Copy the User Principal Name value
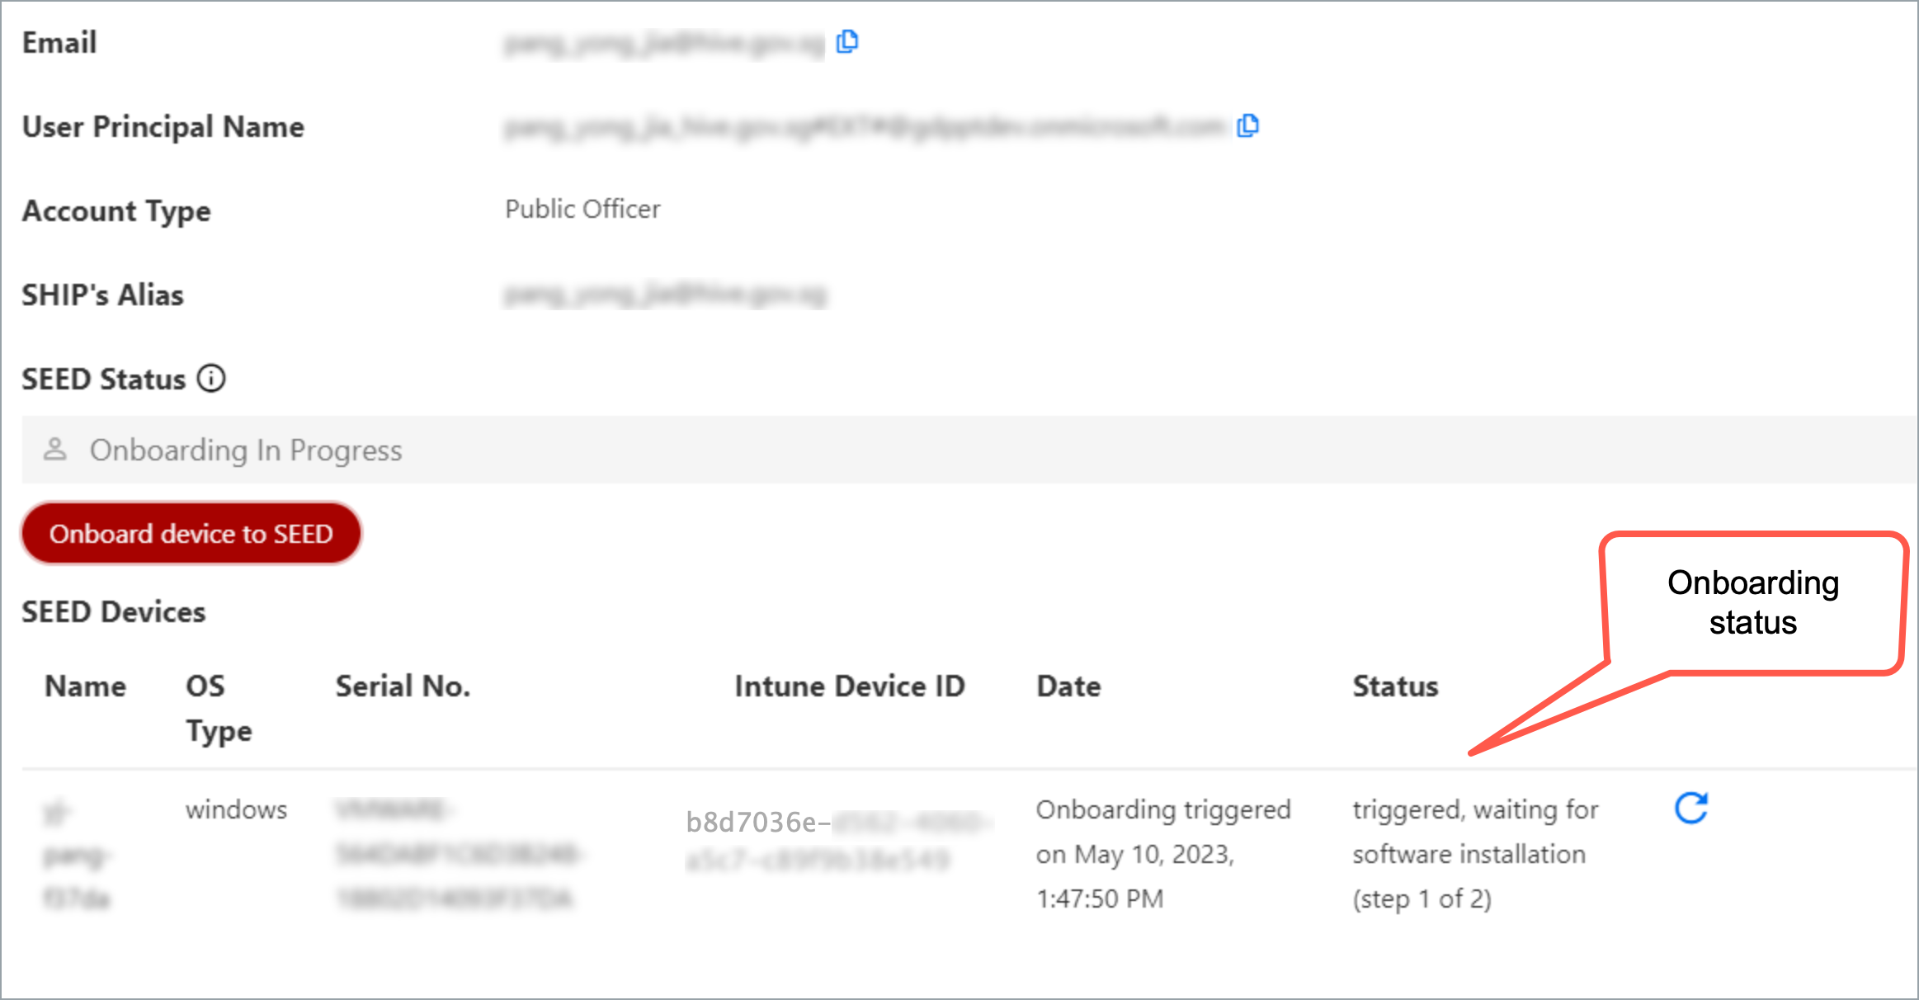Screen dimensions: 1919x1000 [1249, 125]
